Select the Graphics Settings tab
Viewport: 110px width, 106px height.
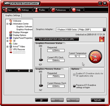13,15
